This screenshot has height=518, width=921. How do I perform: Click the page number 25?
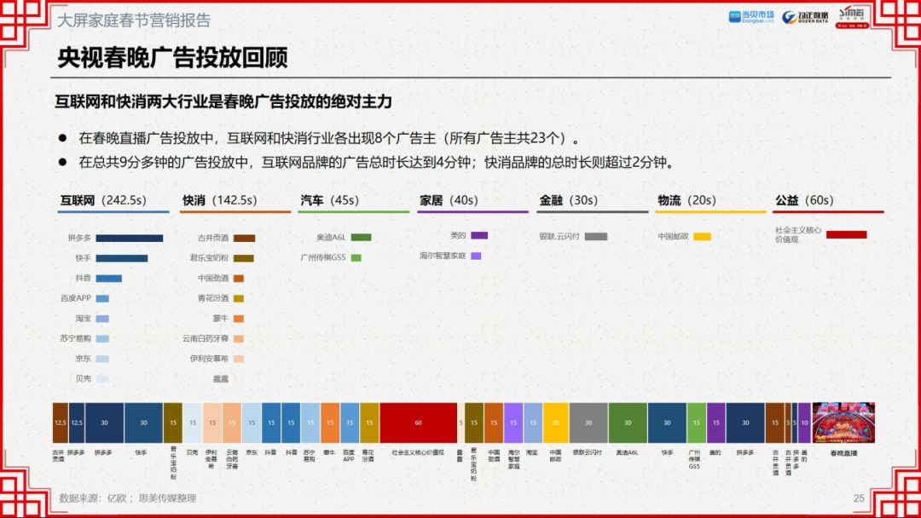click(x=859, y=498)
